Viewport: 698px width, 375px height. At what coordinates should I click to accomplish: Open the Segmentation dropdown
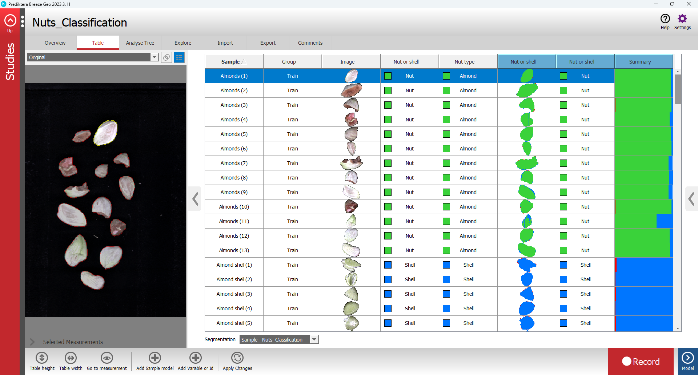pyautogui.click(x=314, y=339)
